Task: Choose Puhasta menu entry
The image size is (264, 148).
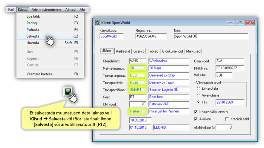Action: 50,30
